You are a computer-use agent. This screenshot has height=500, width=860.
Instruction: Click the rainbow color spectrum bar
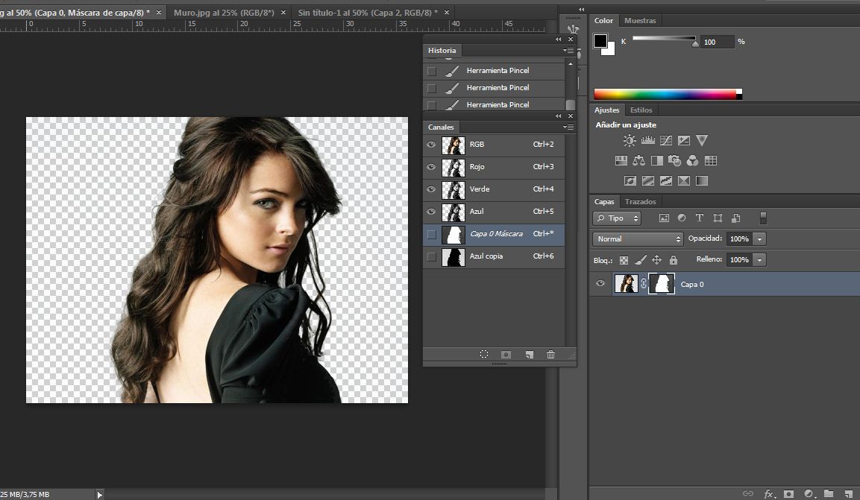664,93
